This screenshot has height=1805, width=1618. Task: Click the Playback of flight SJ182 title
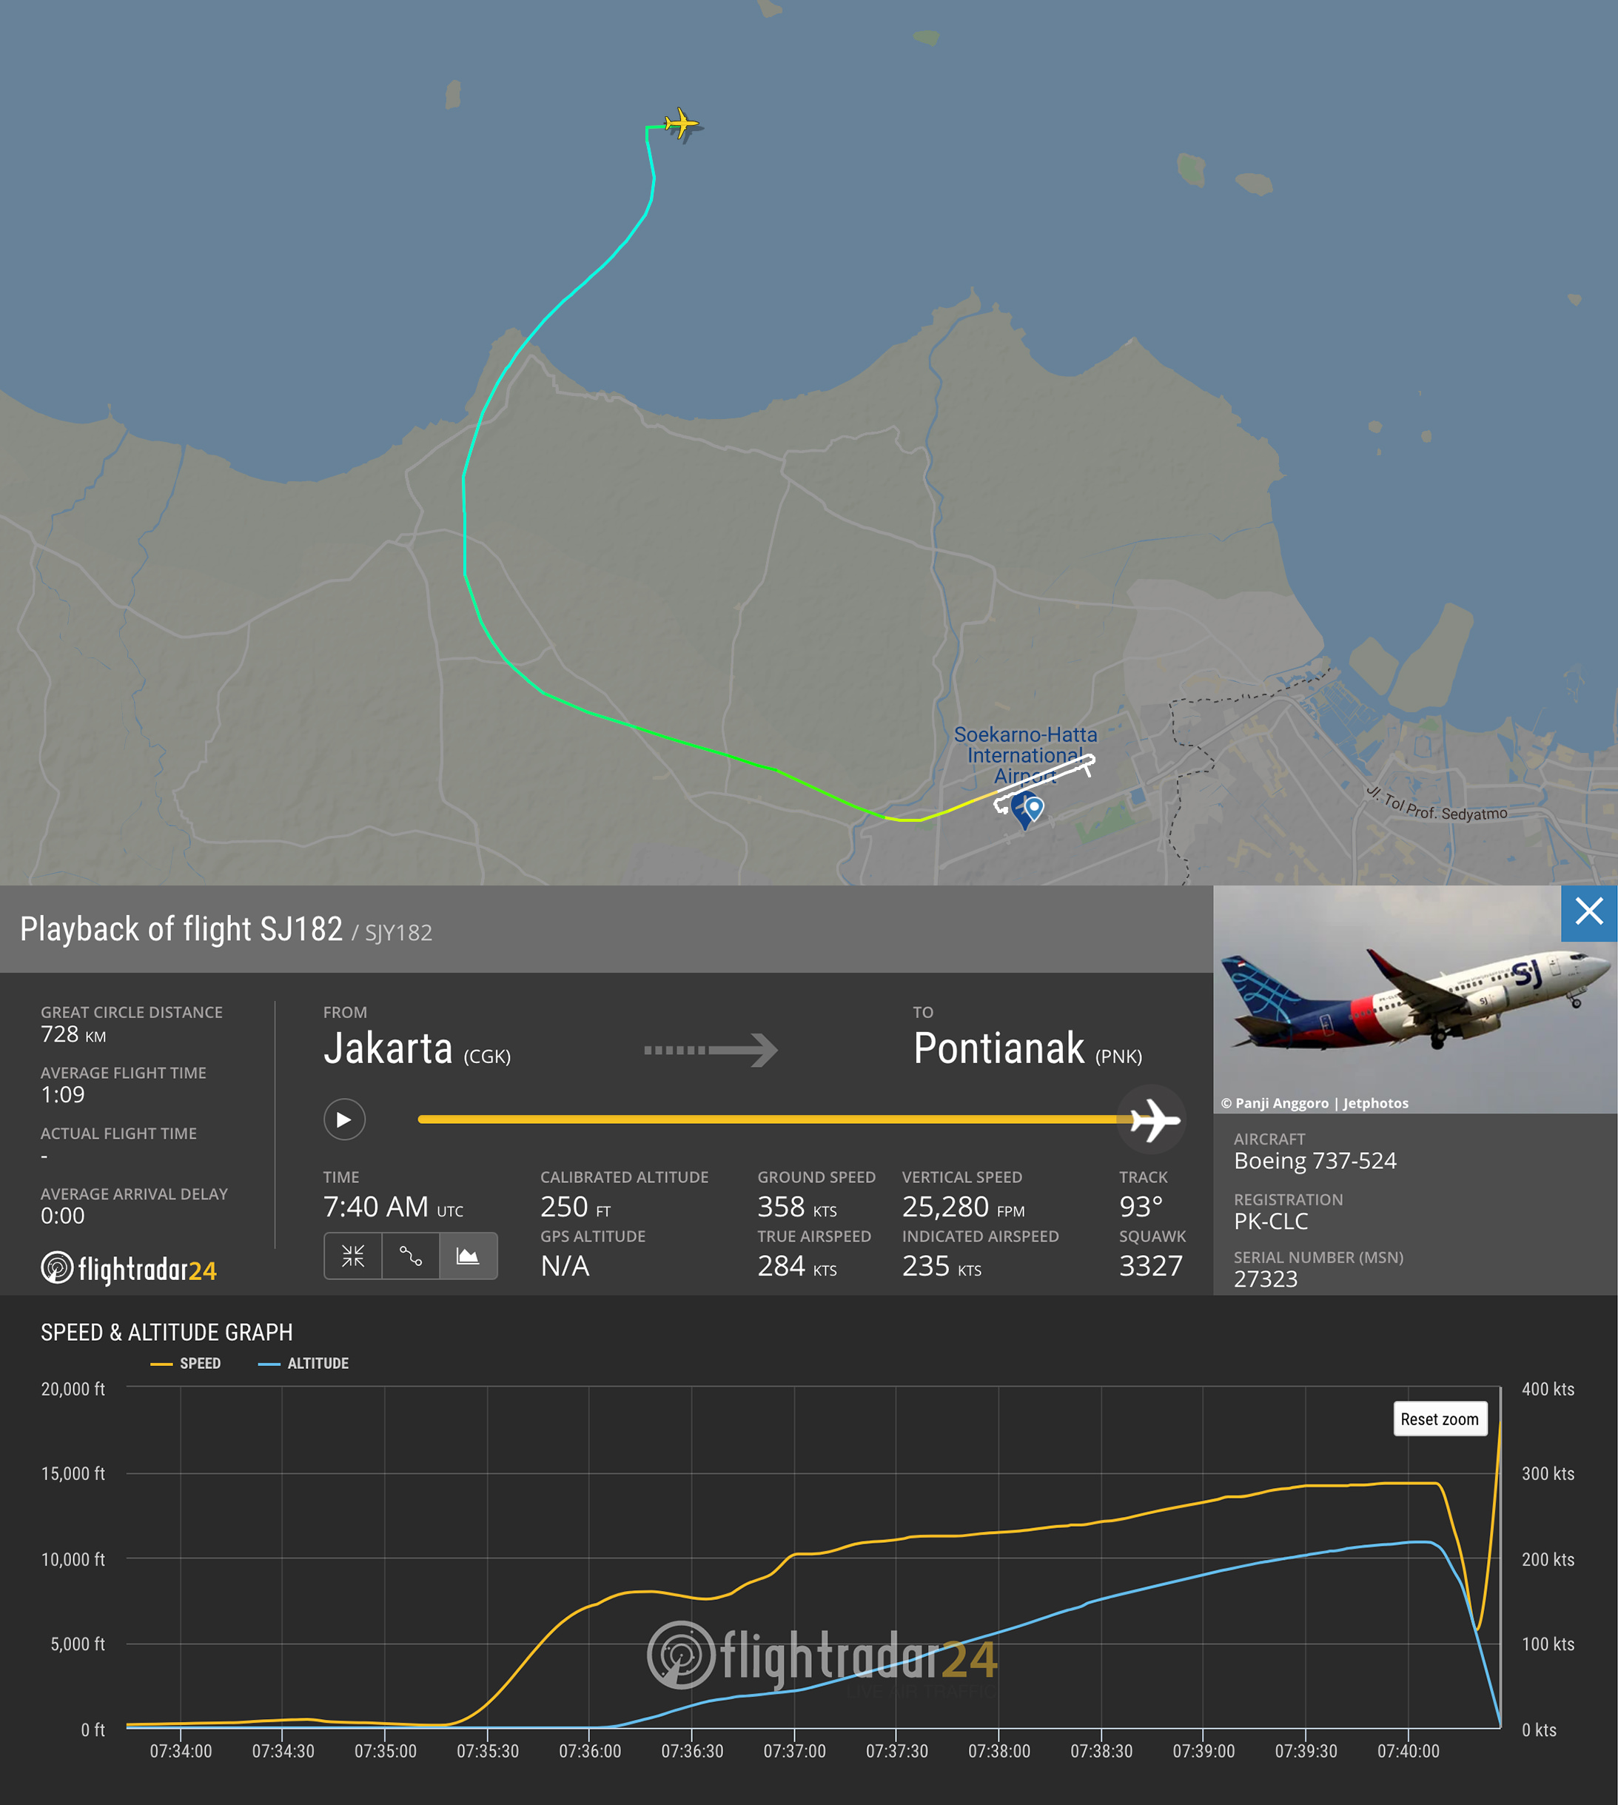point(181,929)
